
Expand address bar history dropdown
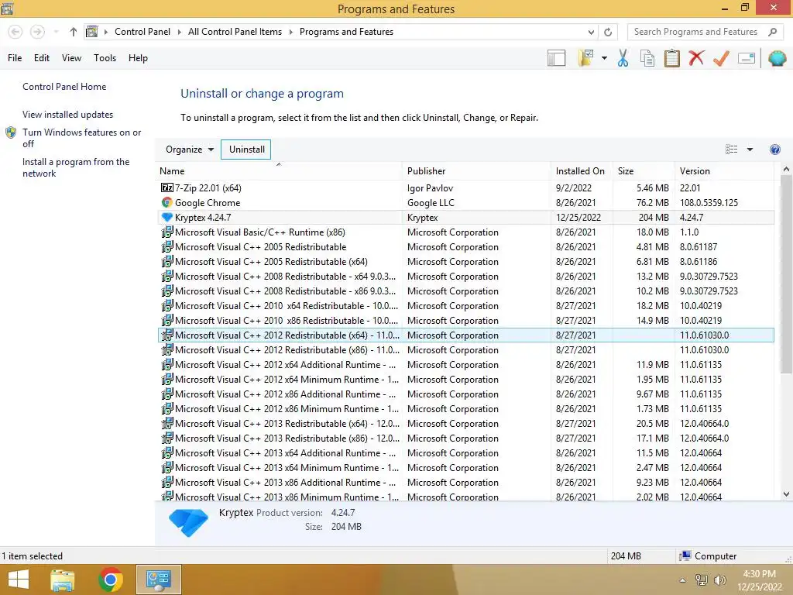point(591,32)
